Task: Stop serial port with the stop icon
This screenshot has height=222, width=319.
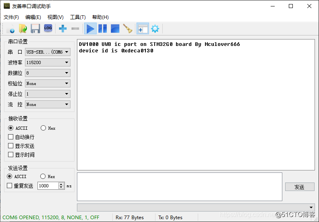Action: click(x=115, y=29)
